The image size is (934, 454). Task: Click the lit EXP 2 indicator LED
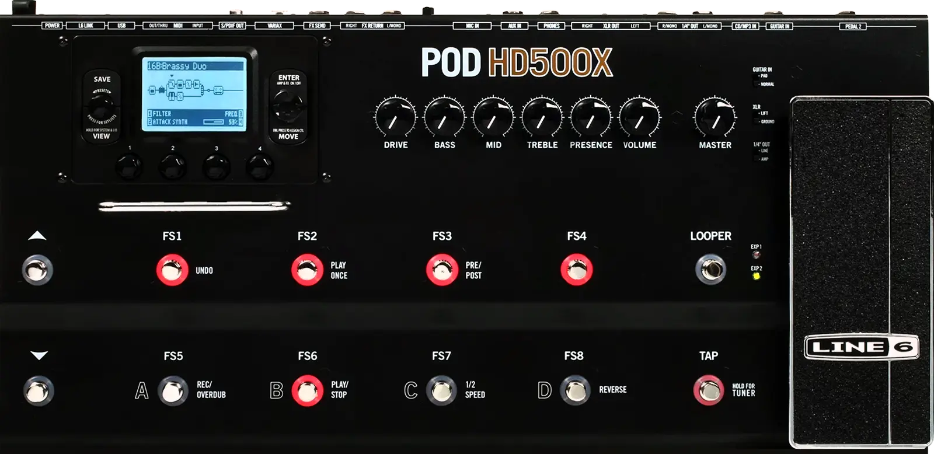(x=757, y=276)
